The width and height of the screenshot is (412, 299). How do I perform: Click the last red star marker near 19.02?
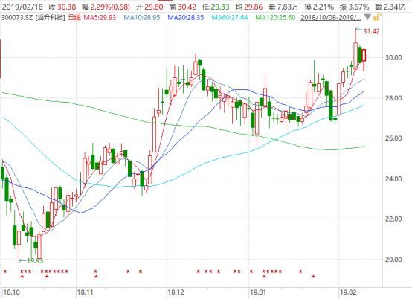pyautogui.click(x=313, y=277)
